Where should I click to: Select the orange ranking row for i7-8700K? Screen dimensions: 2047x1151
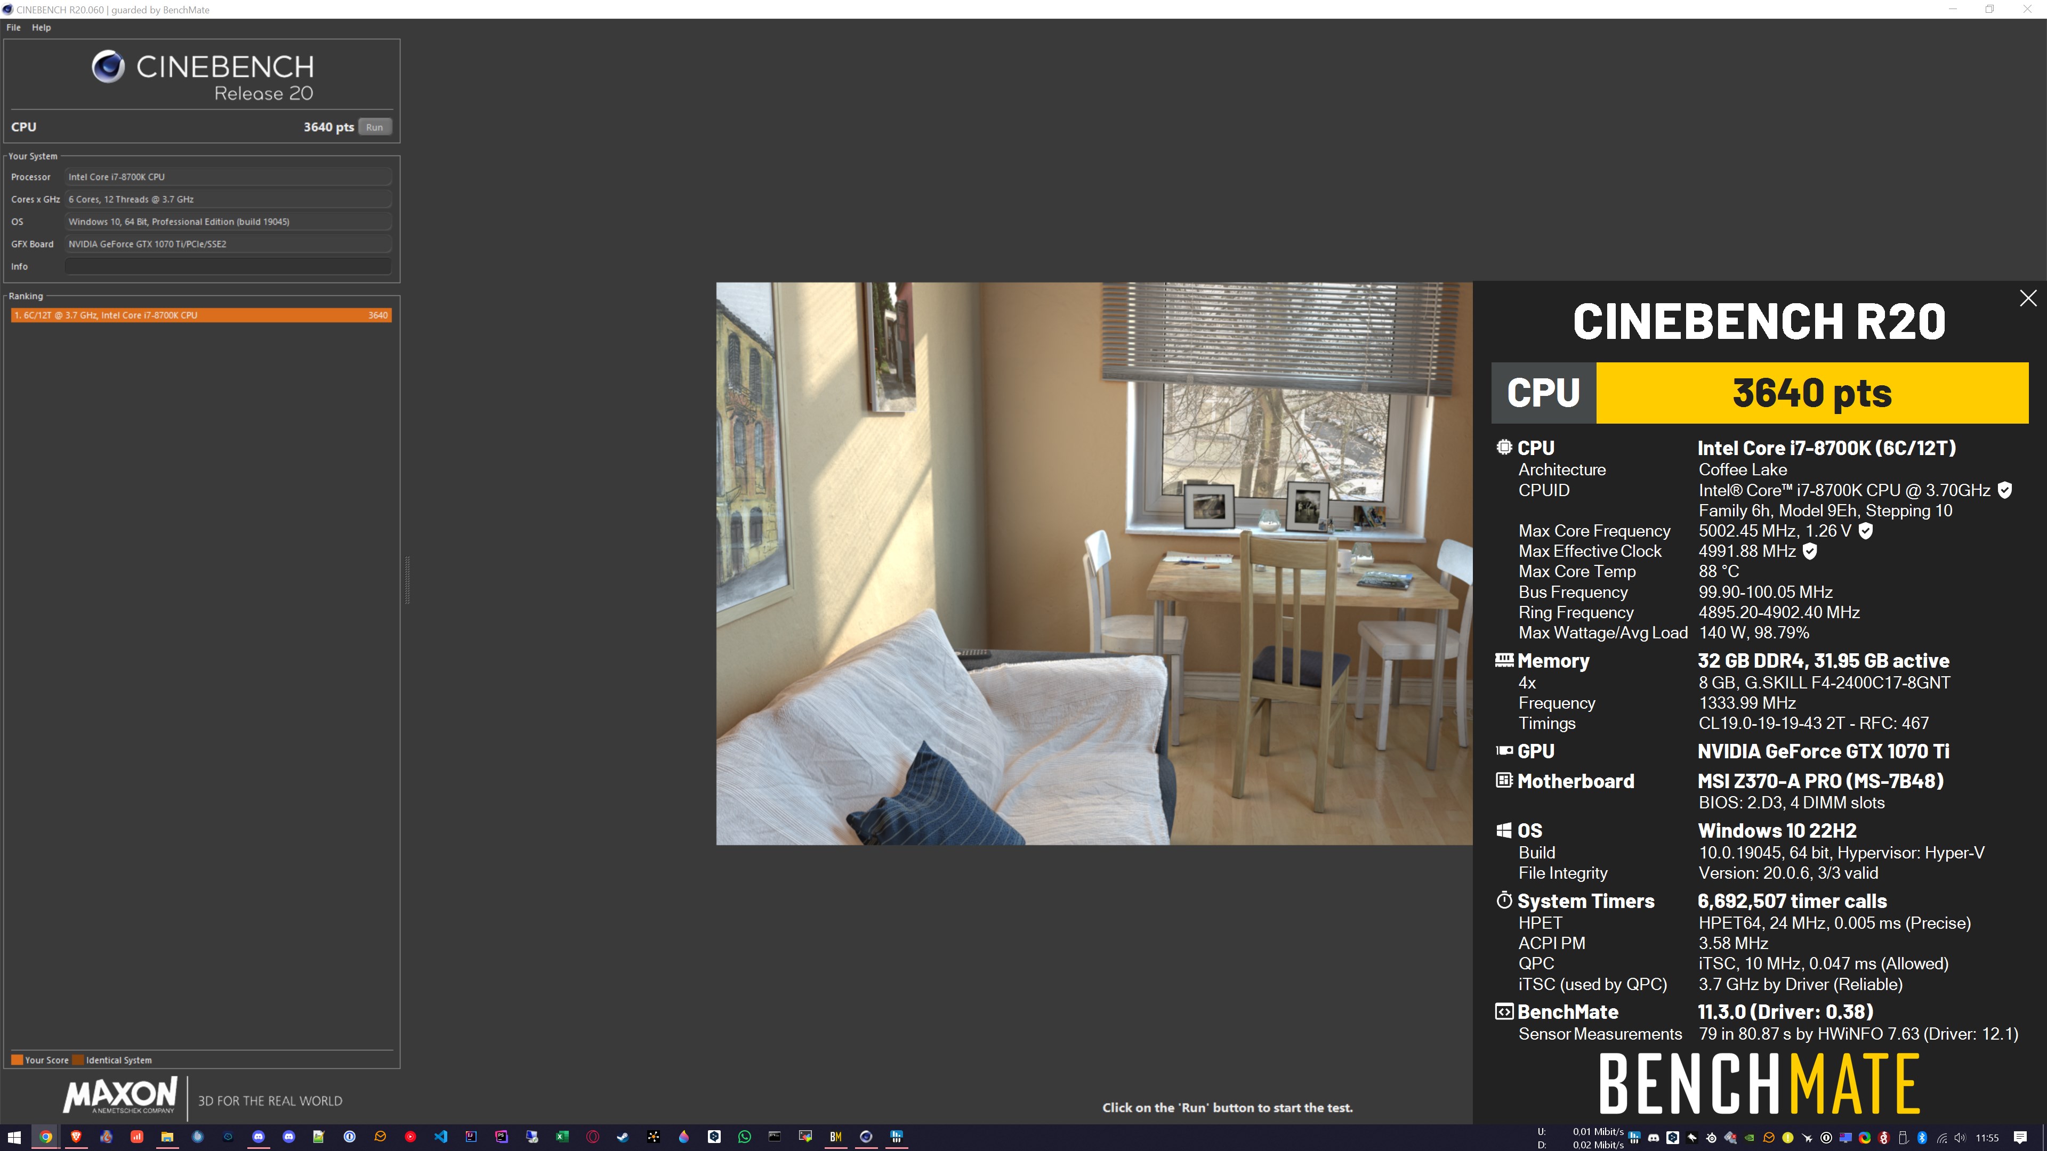point(201,315)
